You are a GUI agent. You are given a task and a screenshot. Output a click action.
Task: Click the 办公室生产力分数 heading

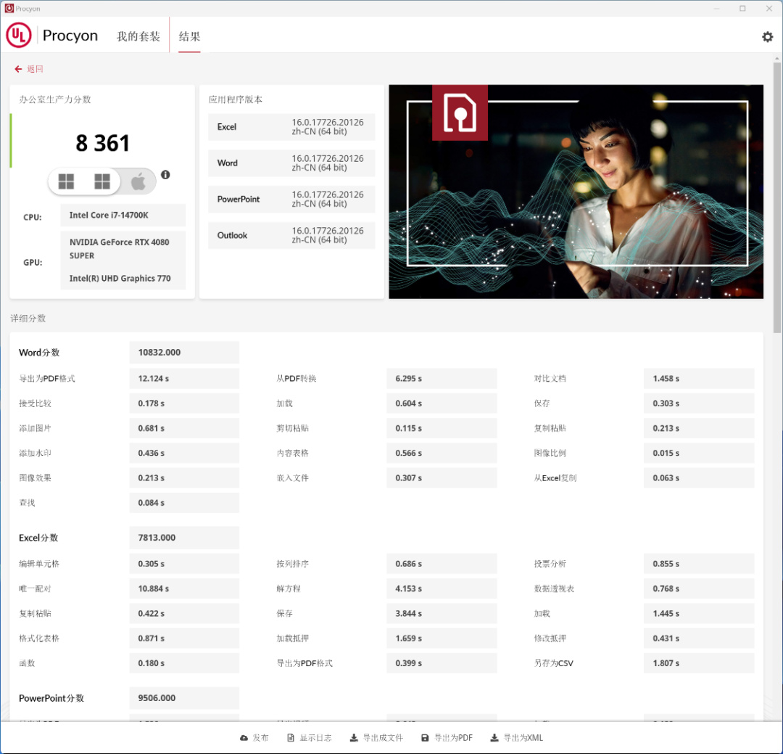[x=55, y=99]
